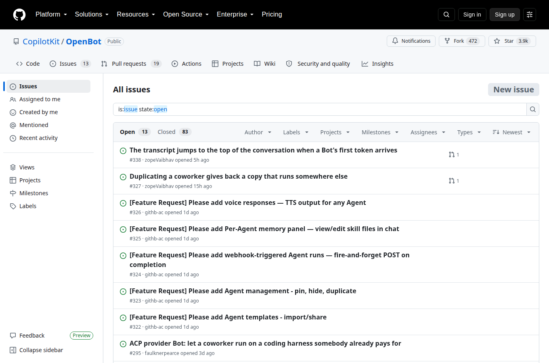Click linked pull request icon on issue #327
This screenshot has height=363, width=549.
(452, 181)
